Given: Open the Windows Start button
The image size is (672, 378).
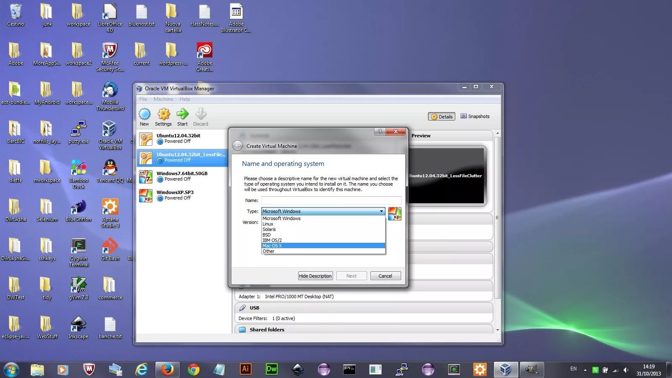Looking at the screenshot, I should coord(11,370).
